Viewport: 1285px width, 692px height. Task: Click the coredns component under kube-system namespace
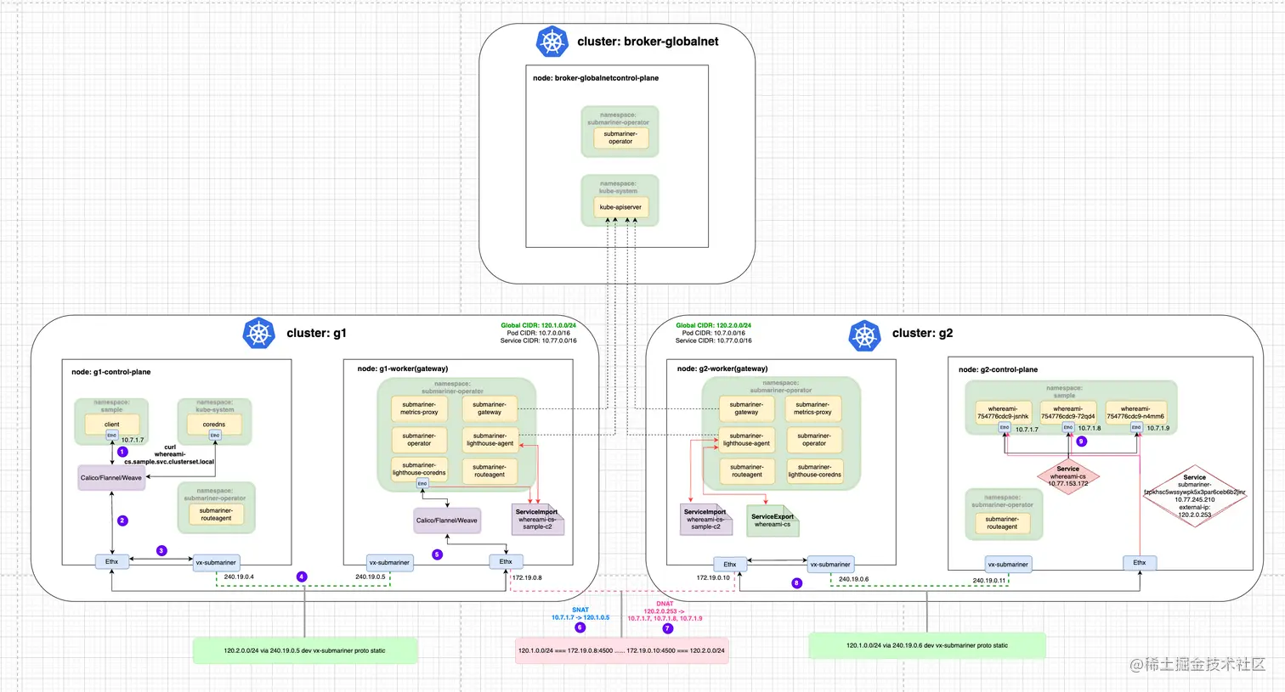(x=215, y=424)
